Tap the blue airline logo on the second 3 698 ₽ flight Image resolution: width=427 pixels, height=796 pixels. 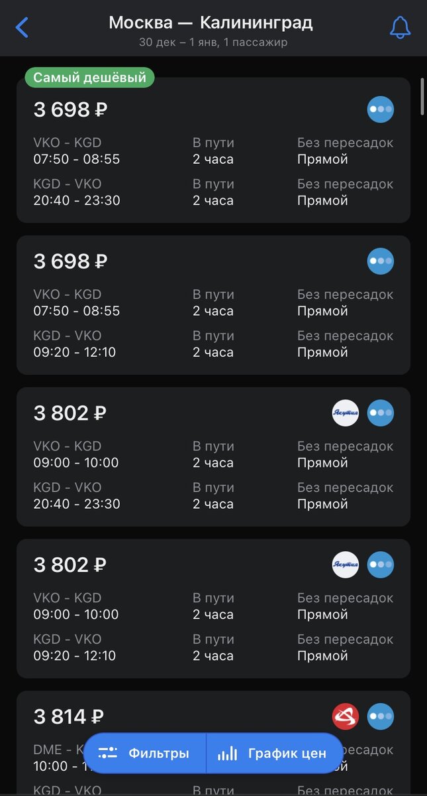(x=380, y=261)
